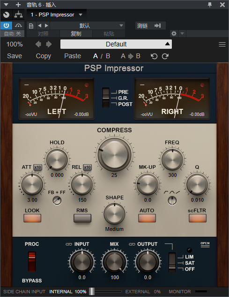
Task: Copy A to B settings
Action: pyautogui.click(x=131, y=56)
